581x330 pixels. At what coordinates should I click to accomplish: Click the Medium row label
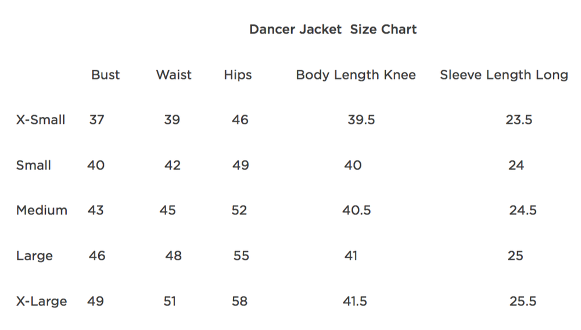point(42,210)
